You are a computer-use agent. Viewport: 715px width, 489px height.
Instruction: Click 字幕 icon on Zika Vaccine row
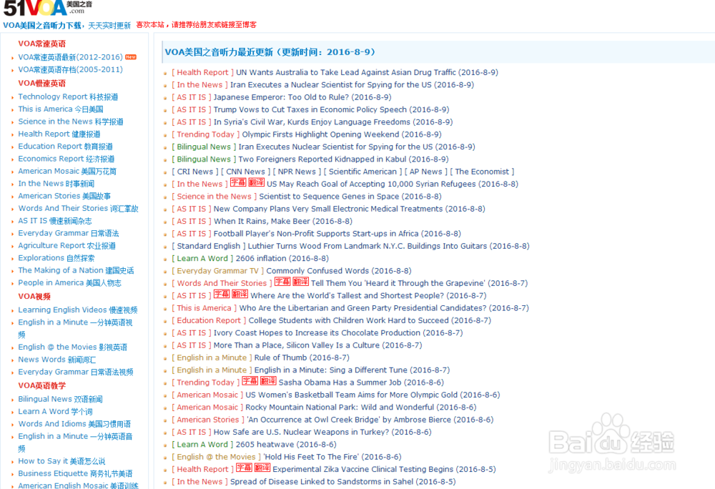(244, 468)
